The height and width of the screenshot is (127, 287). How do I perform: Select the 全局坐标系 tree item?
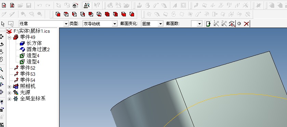(x=32, y=99)
